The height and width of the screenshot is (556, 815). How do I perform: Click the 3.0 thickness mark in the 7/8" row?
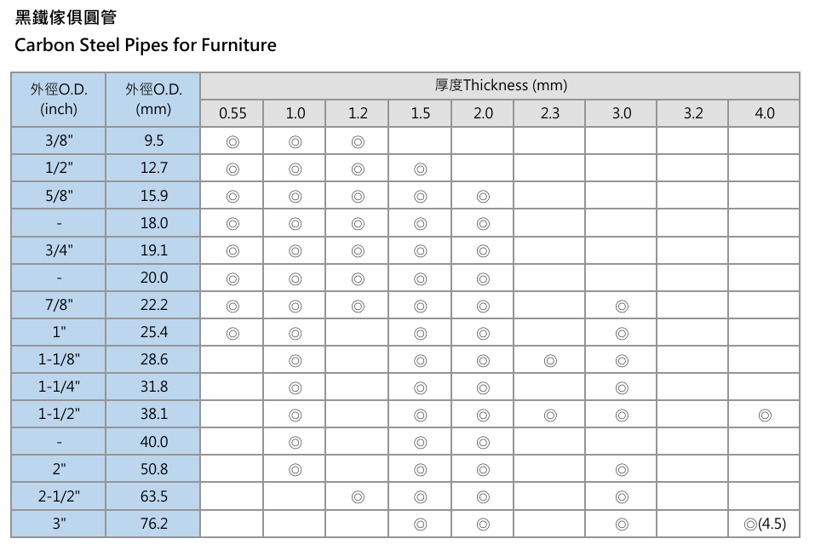[622, 306]
